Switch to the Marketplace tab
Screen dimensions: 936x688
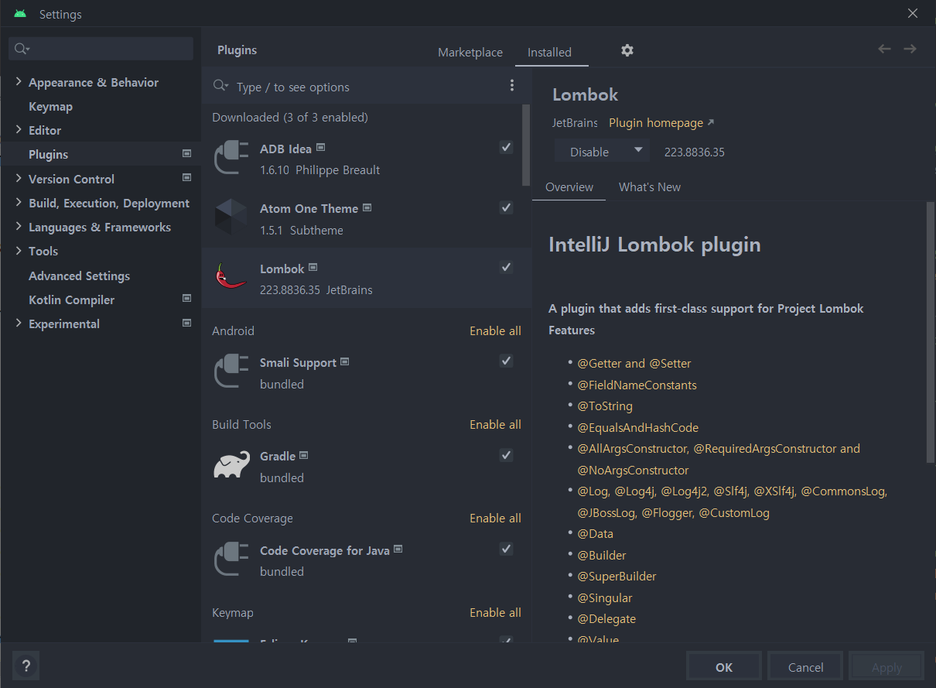coord(470,53)
